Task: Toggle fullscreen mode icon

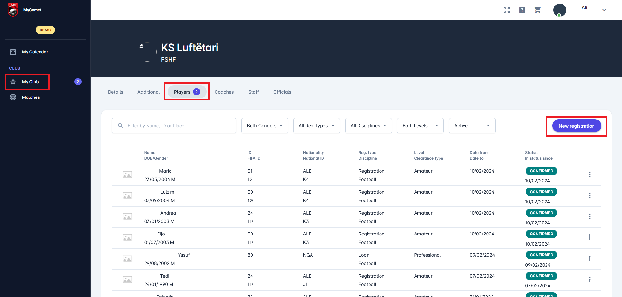Action: point(507,10)
